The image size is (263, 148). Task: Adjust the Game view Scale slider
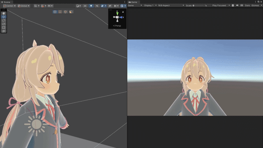click(x=198, y=5)
